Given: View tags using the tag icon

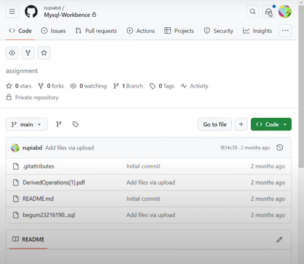Looking at the screenshot, I should [76, 124].
